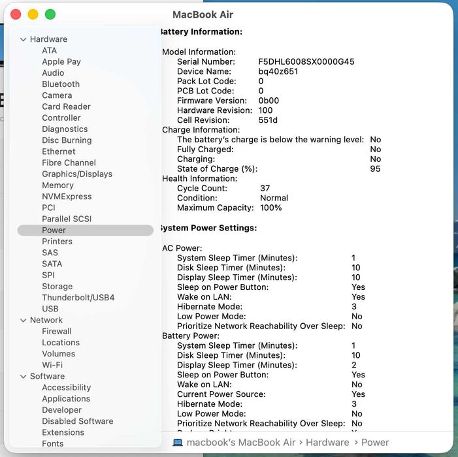Click the Cycle Count value 37

pos(265,188)
